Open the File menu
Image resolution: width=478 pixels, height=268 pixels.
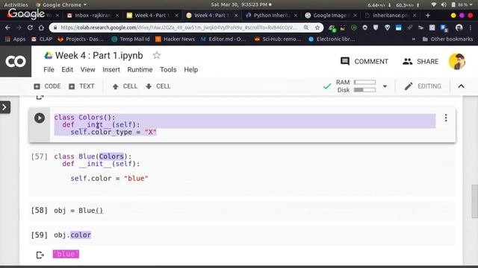[x=49, y=69]
